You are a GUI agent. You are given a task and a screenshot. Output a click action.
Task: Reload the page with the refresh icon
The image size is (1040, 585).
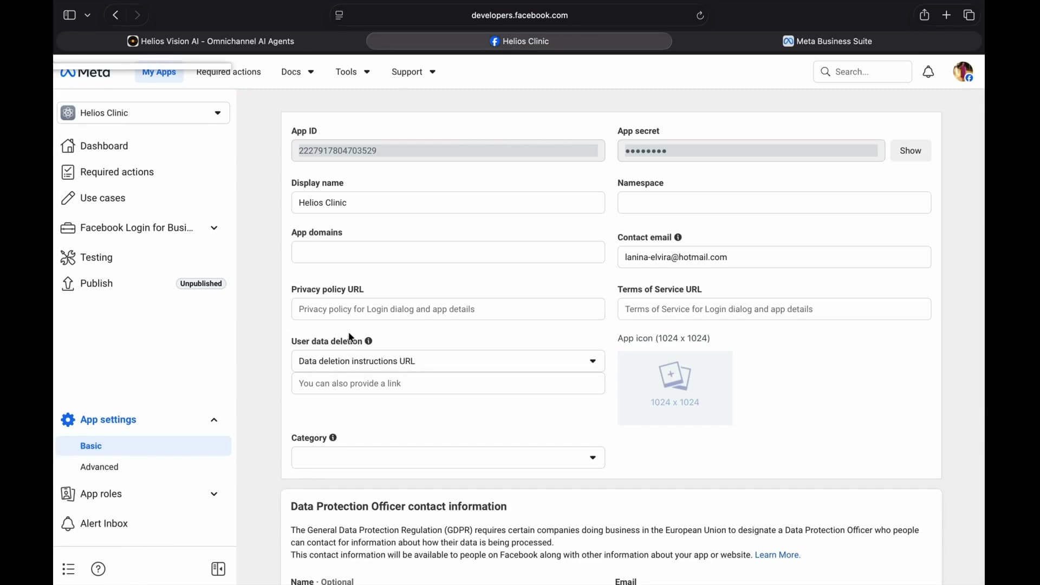tap(700, 16)
